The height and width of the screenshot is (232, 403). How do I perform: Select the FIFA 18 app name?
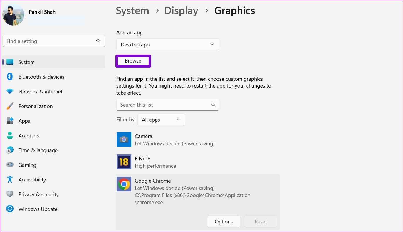tap(142, 159)
